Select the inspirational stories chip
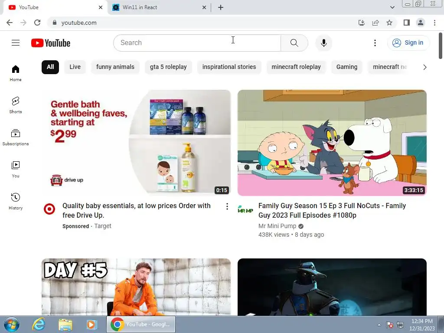The height and width of the screenshot is (333, 444). tap(229, 67)
